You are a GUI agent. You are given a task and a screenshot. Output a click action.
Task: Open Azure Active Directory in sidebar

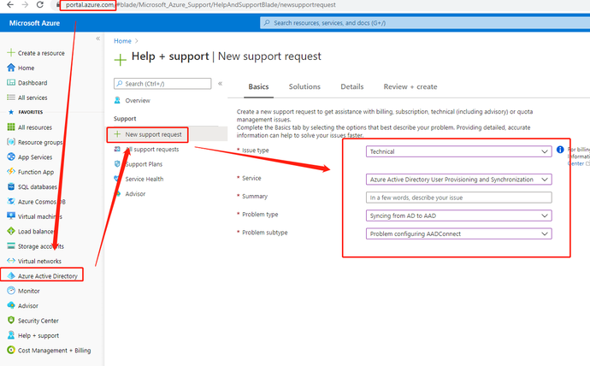point(47,275)
